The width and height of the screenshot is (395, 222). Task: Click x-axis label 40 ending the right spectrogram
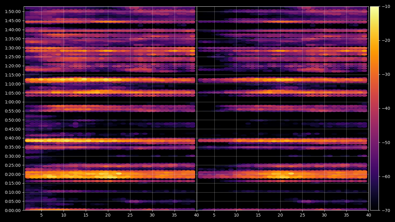pos(369,215)
